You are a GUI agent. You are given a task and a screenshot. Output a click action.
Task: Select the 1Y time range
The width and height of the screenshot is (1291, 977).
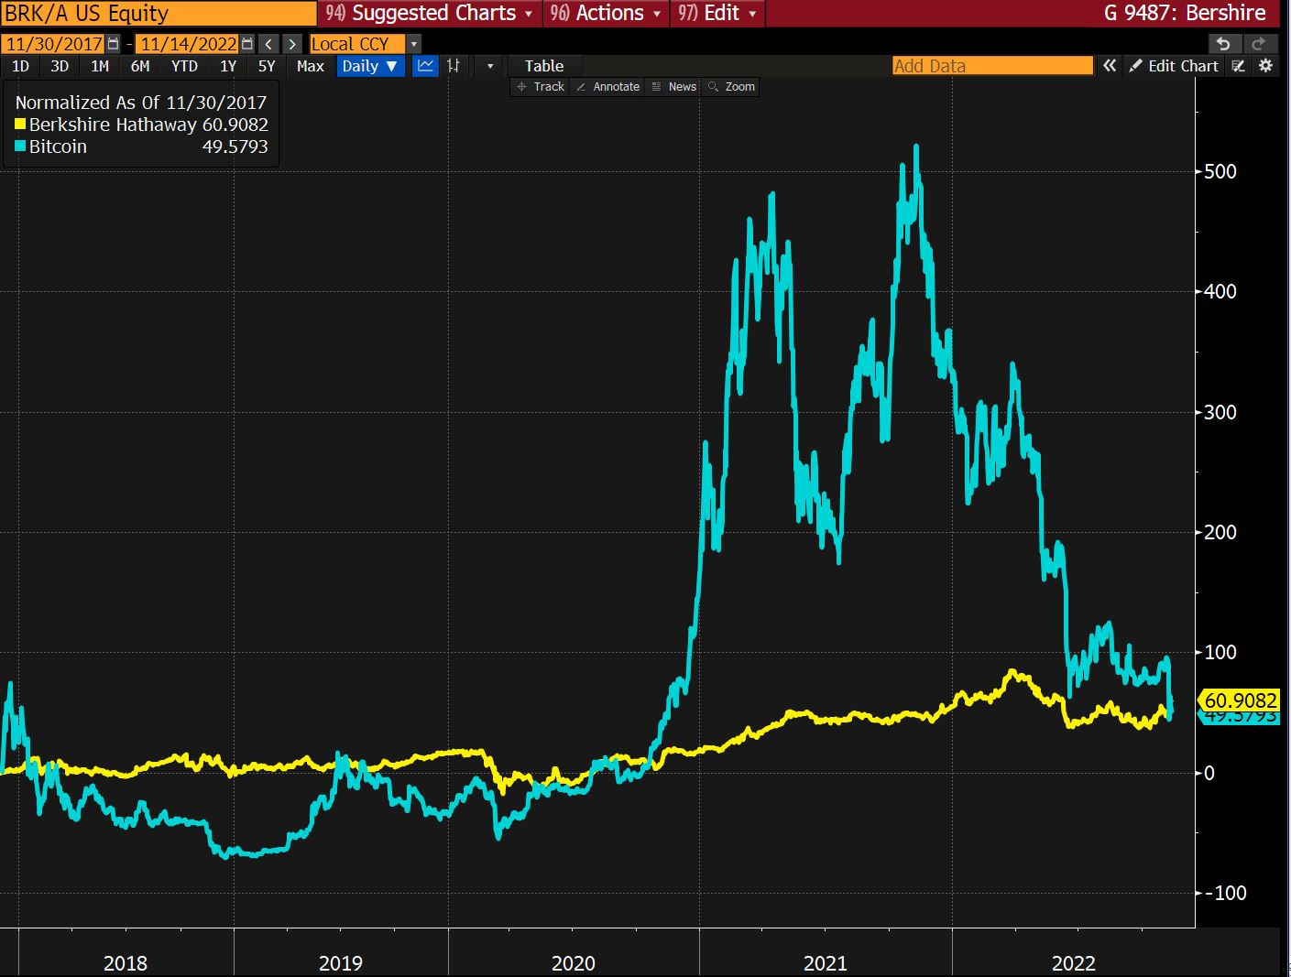click(228, 66)
